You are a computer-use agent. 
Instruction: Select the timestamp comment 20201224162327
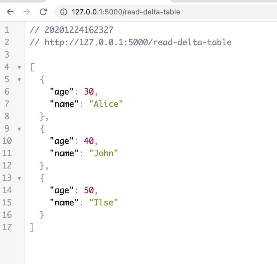tap(79, 30)
